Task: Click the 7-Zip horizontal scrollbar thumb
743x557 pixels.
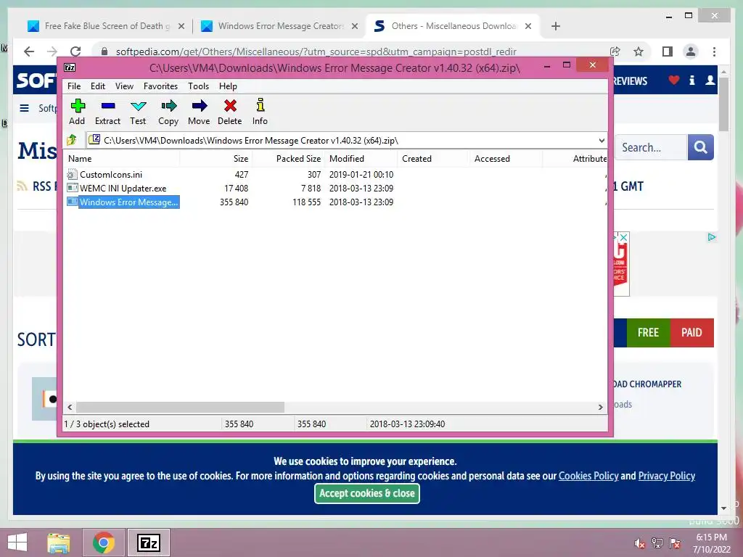Action: [180, 407]
